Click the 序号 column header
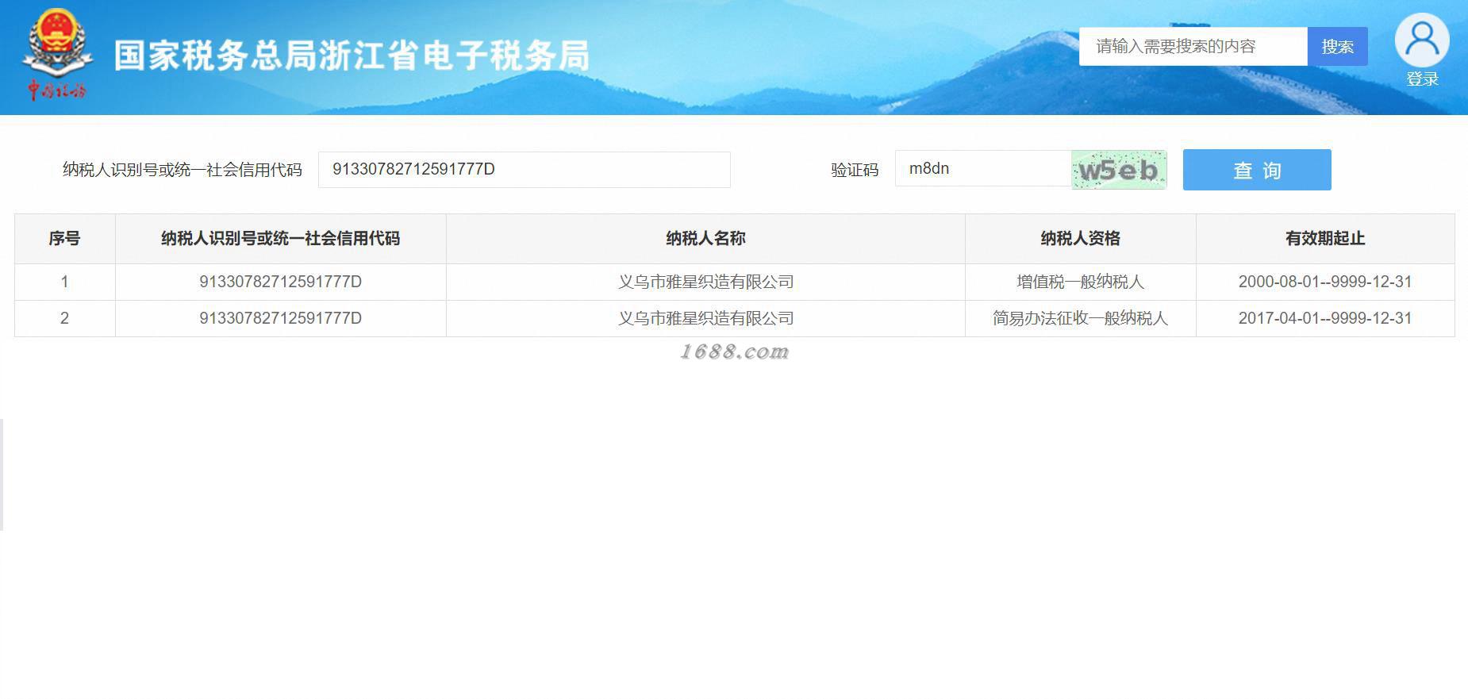 (64, 239)
